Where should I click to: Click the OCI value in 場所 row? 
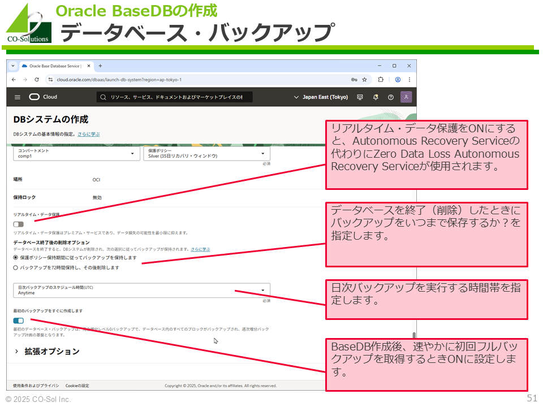click(96, 180)
